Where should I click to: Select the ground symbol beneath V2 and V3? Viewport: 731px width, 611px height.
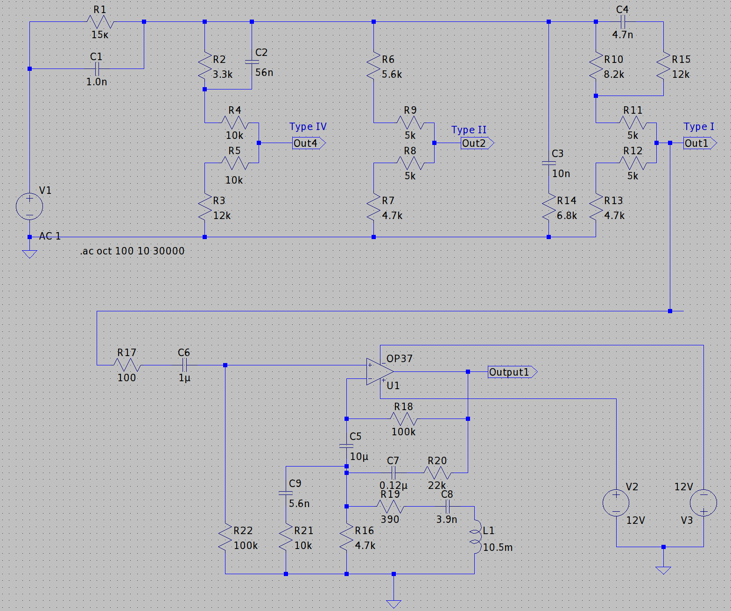pos(663,570)
